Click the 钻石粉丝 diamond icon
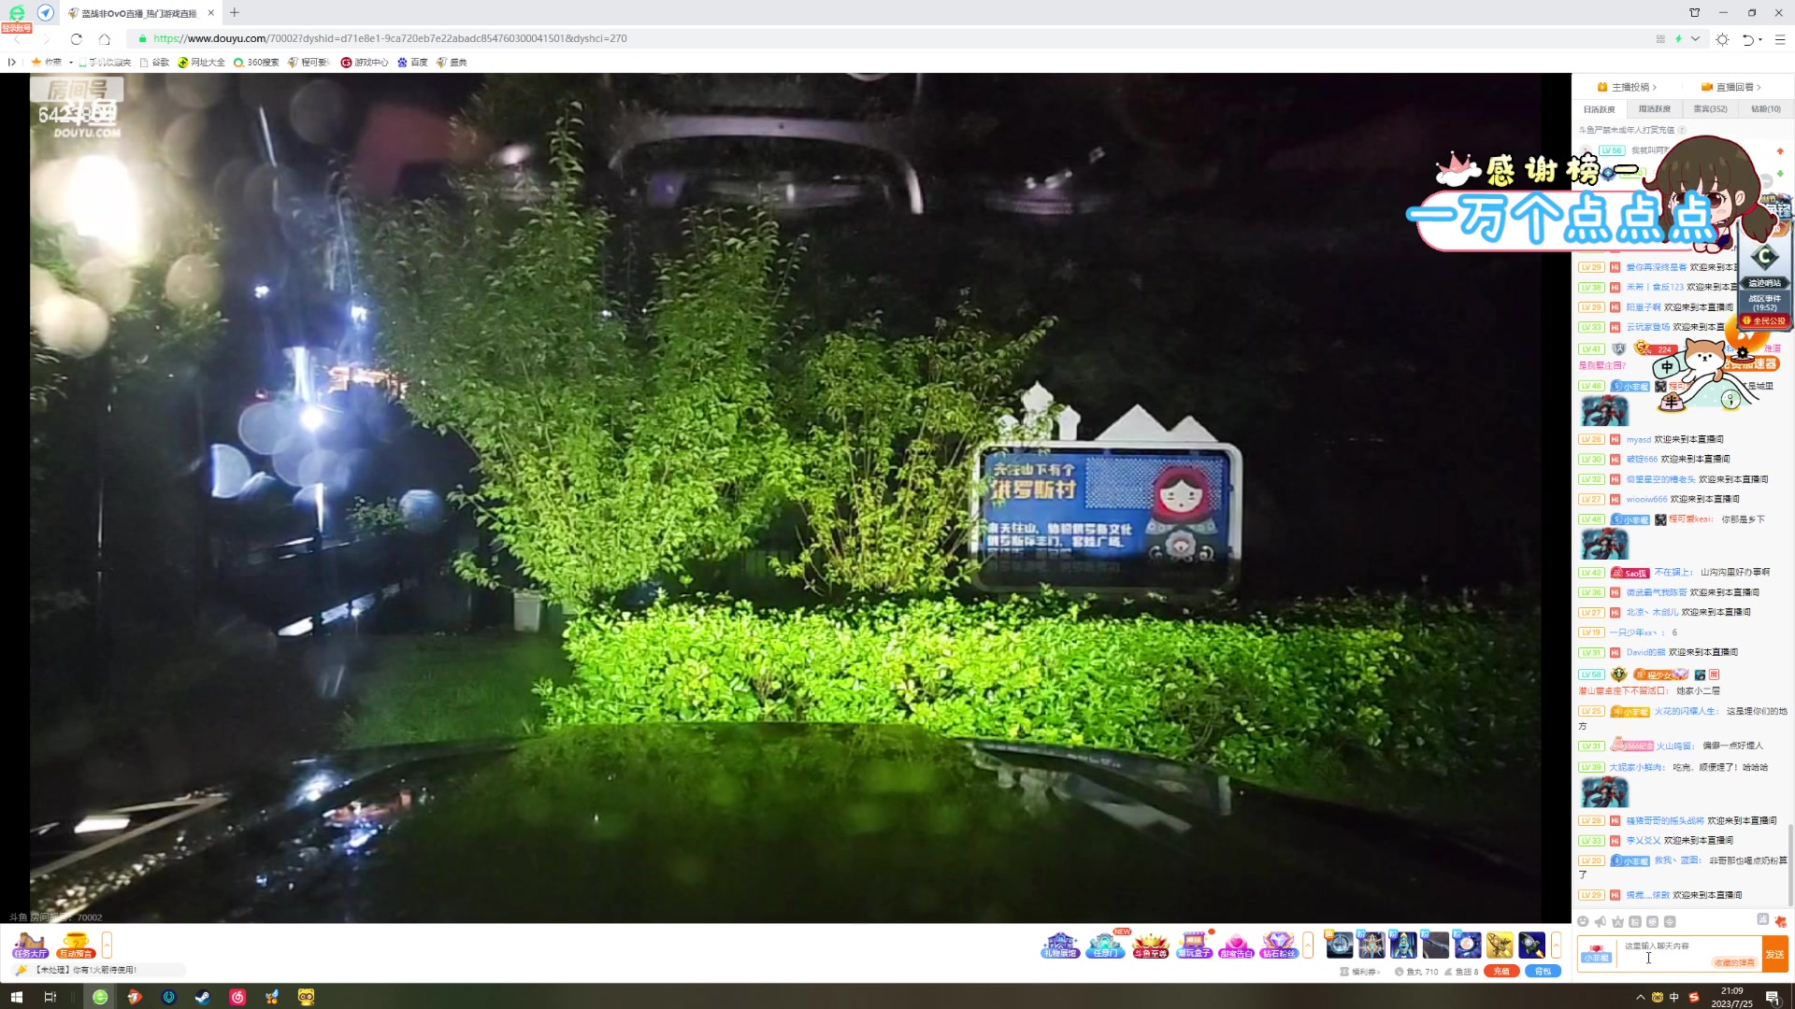 (1278, 945)
